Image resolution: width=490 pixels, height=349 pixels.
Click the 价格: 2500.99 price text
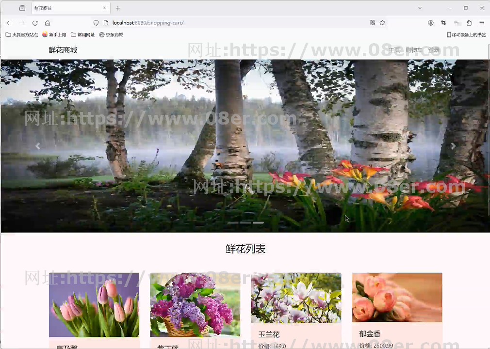pyautogui.click(x=376, y=346)
